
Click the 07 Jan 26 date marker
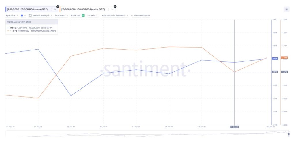(234, 127)
